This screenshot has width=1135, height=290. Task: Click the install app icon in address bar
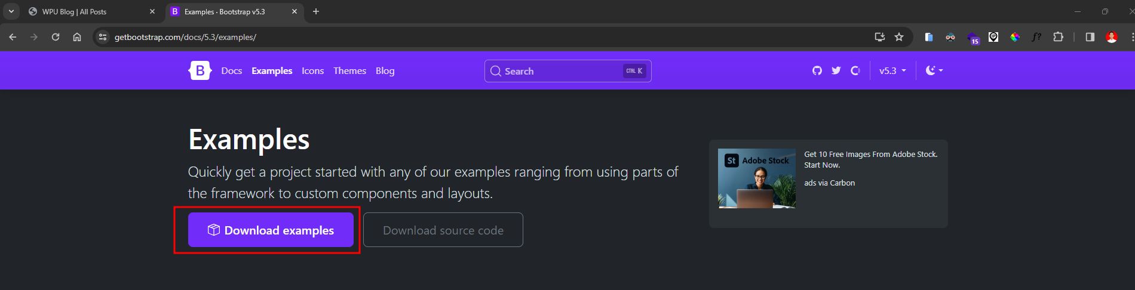click(x=879, y=37)
